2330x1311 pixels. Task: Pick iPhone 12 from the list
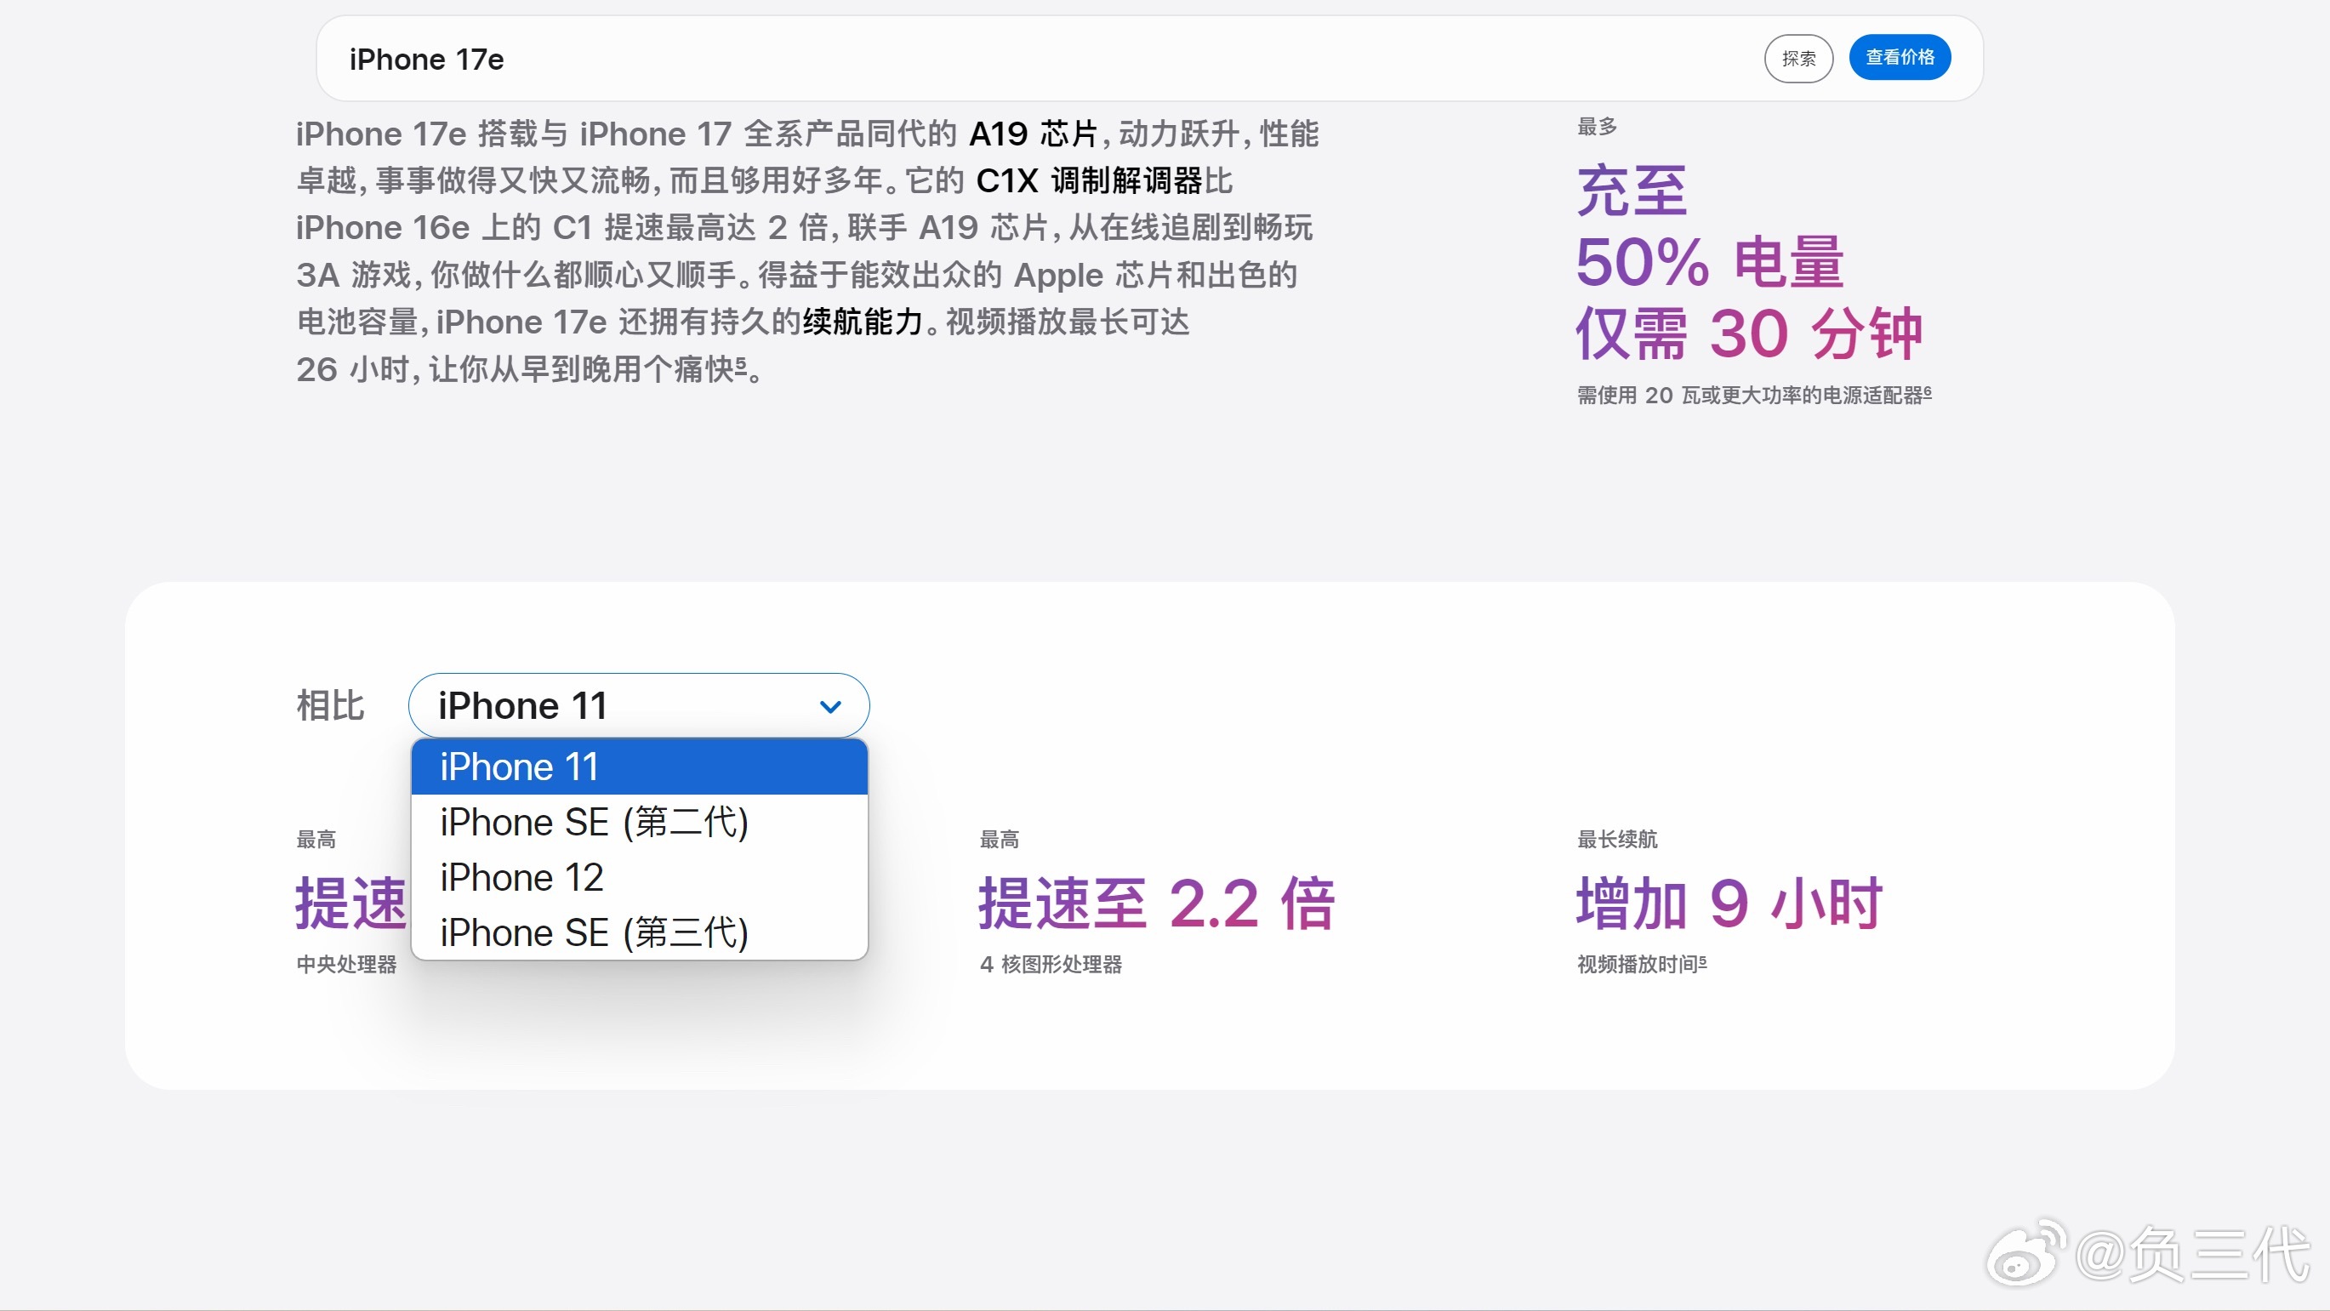[x=639, y=878]
